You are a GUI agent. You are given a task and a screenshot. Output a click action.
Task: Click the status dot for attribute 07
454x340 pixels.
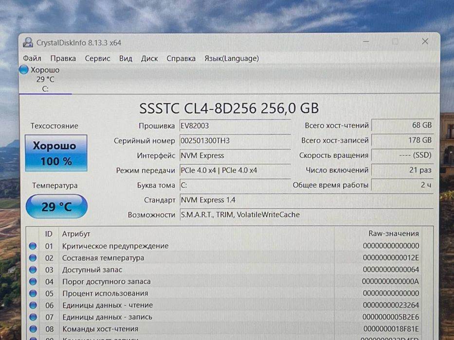[x=33, y=317]
